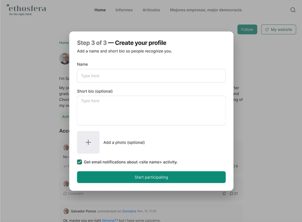Open Mejores empresas, mejor democracia page
Viewport: 302px width, 222px height.
(205, 10)
